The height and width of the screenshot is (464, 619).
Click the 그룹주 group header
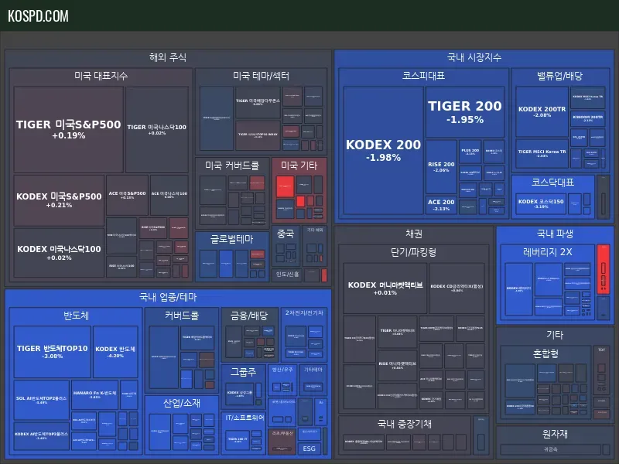243,372
